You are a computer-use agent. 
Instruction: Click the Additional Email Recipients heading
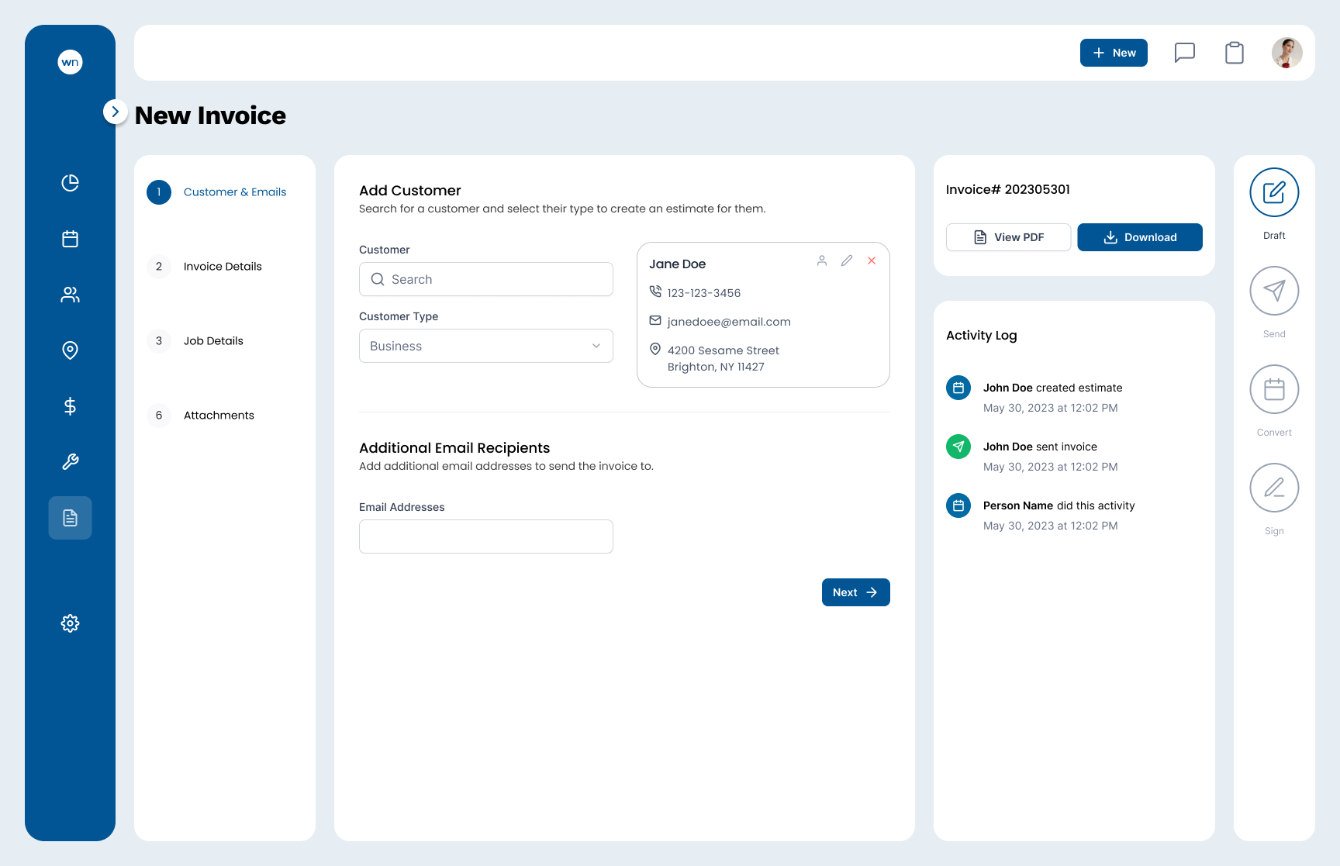coord(454,448)
